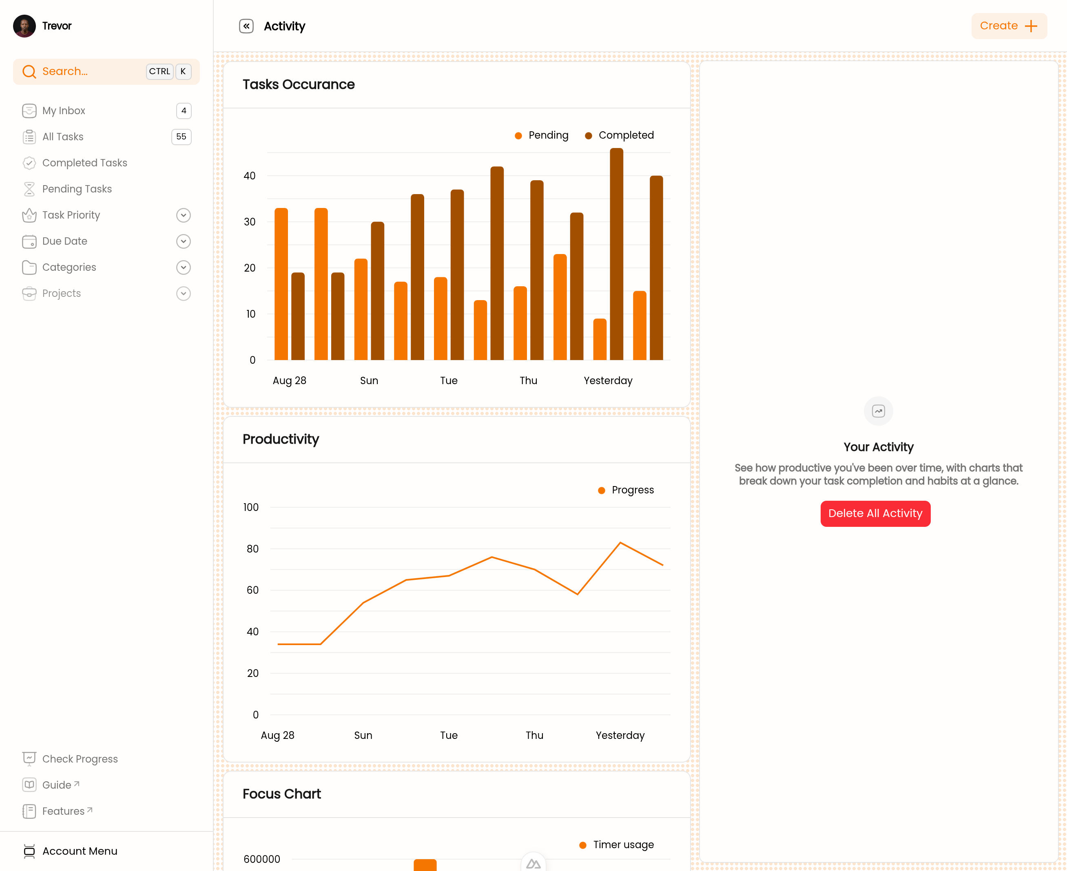Open the All Tasks list icon
The width and height of the screenshot is (1067, 871).
click(x=29, y=137)
